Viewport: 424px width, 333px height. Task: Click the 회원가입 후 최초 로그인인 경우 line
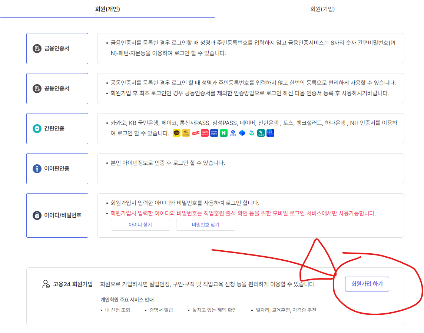tap(250, 93)
